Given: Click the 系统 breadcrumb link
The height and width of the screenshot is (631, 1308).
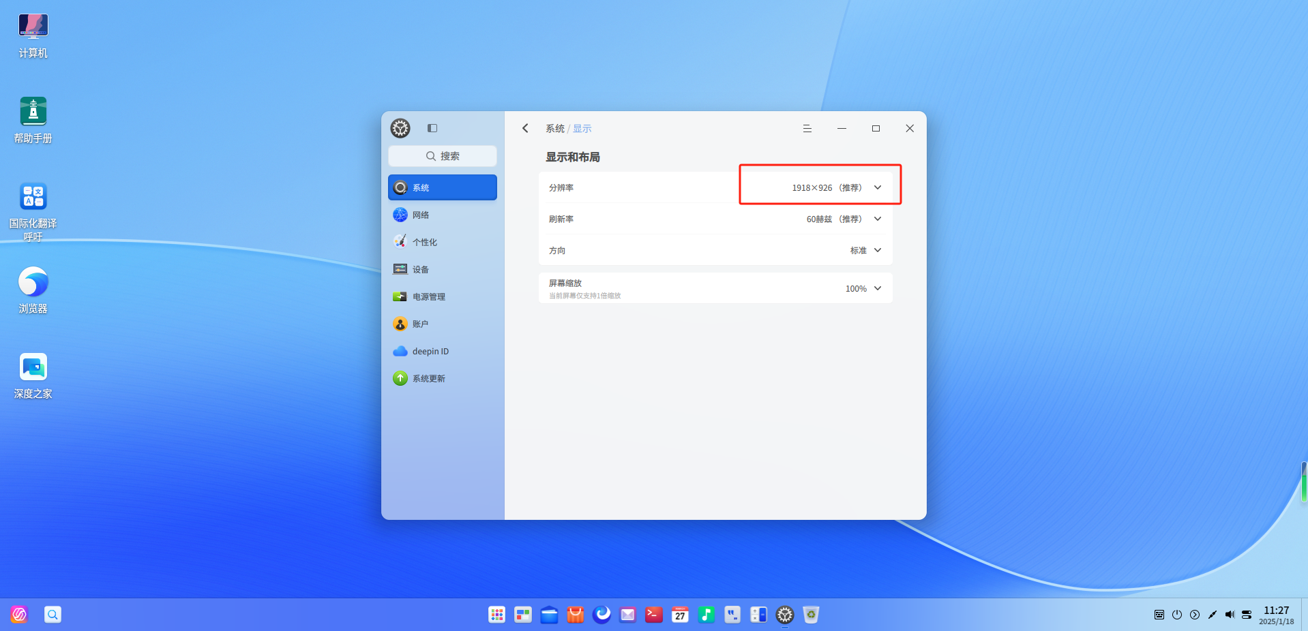Looking at the screenshot, I should (554, 128).
